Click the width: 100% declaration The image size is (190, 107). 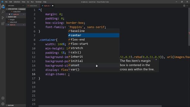click(x=56, y=44)
